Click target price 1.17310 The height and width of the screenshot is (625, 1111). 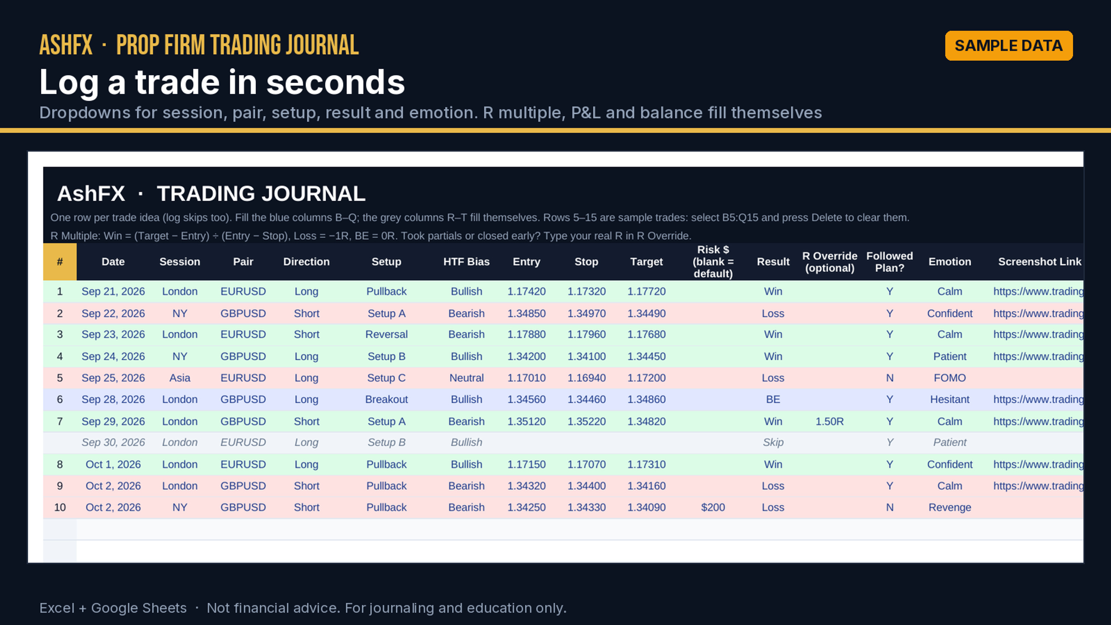click(646, 464)
